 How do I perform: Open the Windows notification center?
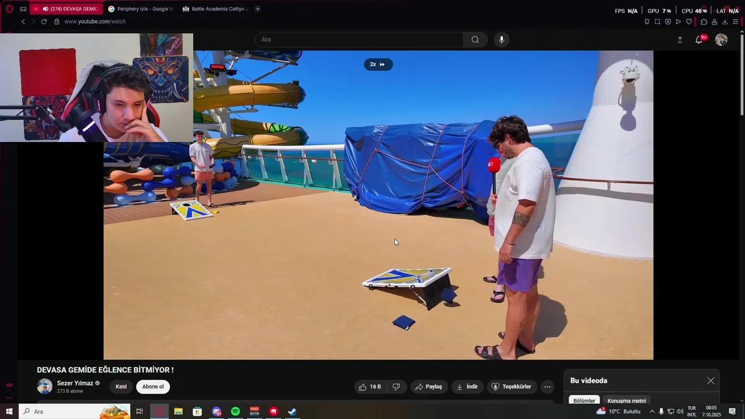[x=732, y=411]
